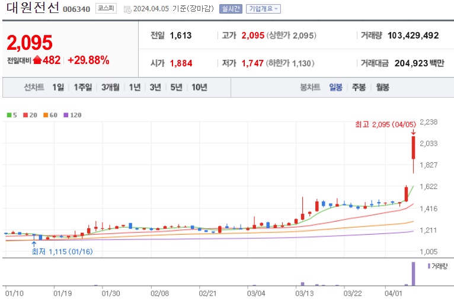Image resolution: width=454 pixels, height=301 pixels.
Task: Click the stock code 006340
Action: tap(76, 9)
